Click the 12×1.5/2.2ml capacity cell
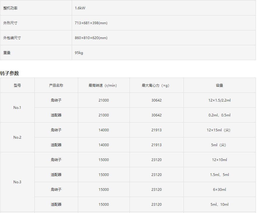Viewport: 257px width, 213px height. pos(219,100)
